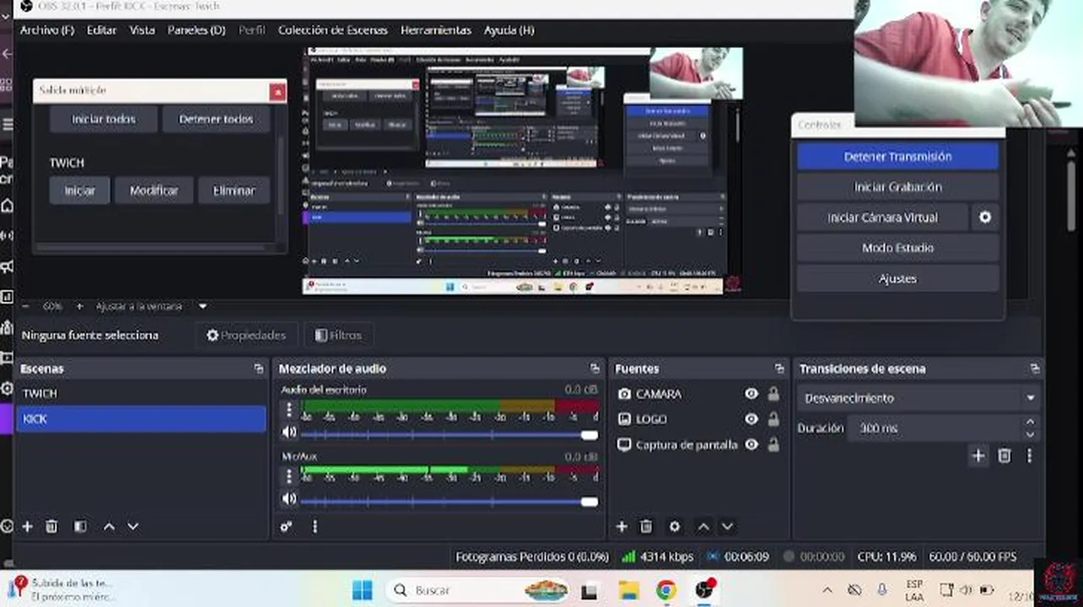Close the Salida múltiple dock

point(277,92)
